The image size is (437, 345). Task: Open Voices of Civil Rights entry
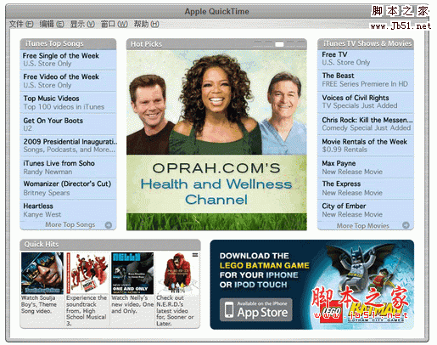(366, 102)
